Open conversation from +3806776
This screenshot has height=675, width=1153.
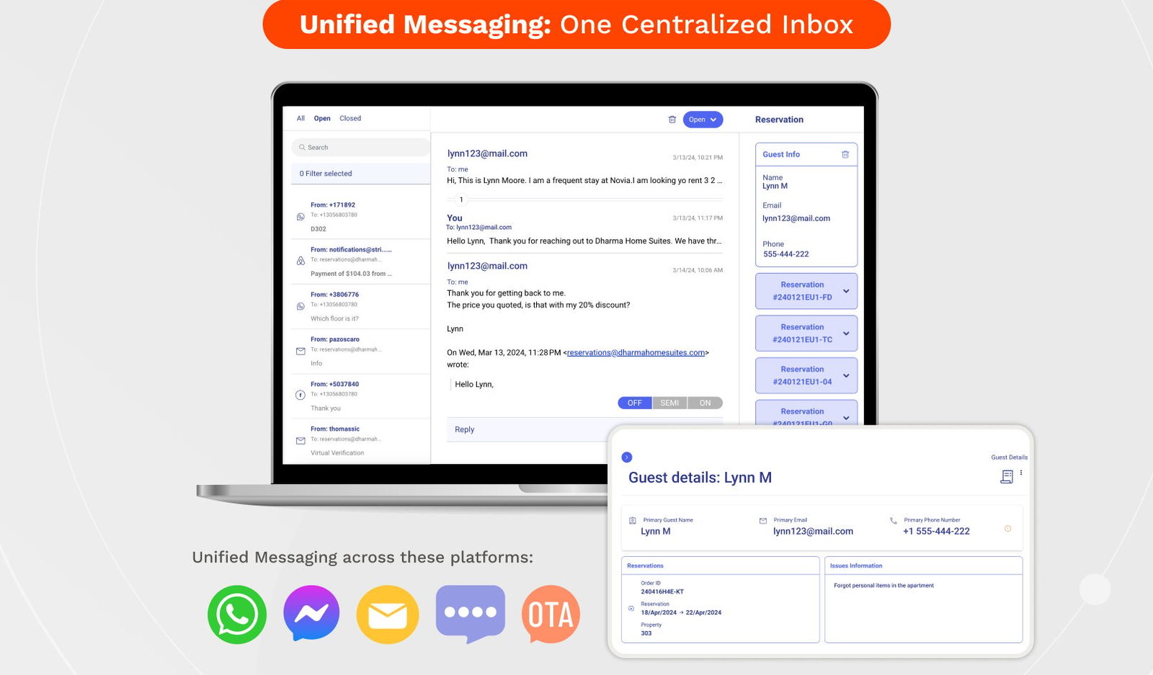(x=361, y=306)
